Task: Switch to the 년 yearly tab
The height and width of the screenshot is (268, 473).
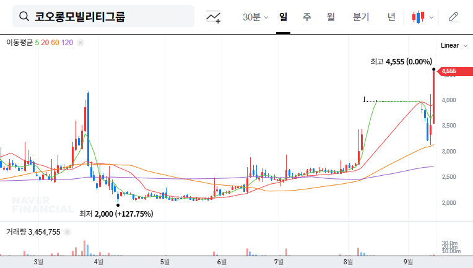Action: pos(391,17)
